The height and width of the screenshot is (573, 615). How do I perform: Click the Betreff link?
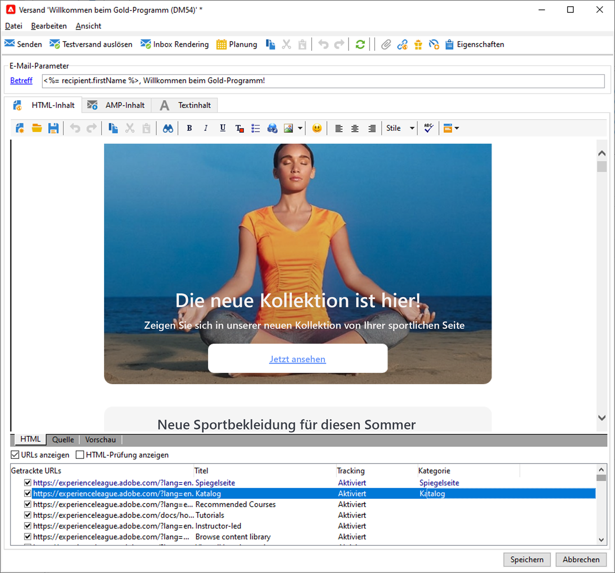pyautogui.click(x=21, y=80)
